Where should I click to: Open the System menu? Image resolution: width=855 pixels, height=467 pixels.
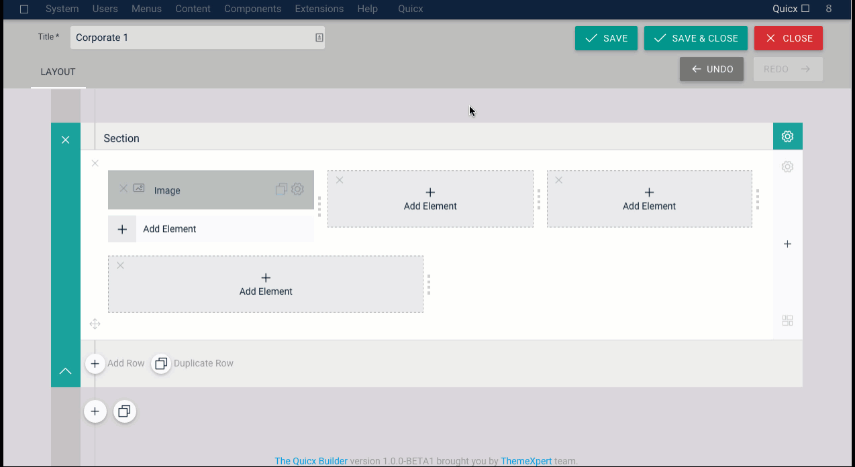point(62,9)
